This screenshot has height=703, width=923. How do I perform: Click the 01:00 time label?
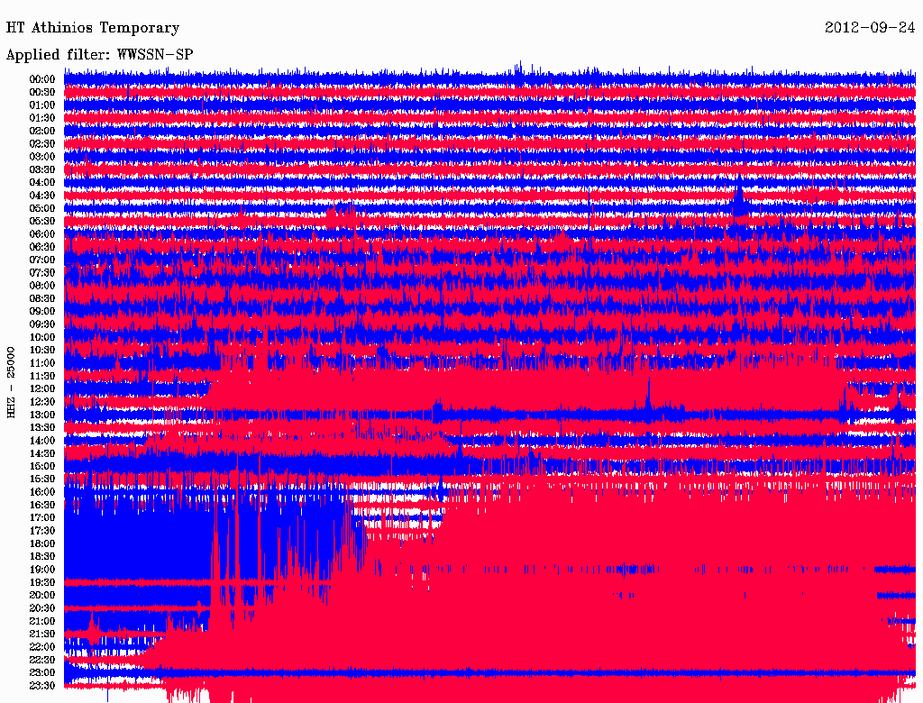tap(42, 105)
